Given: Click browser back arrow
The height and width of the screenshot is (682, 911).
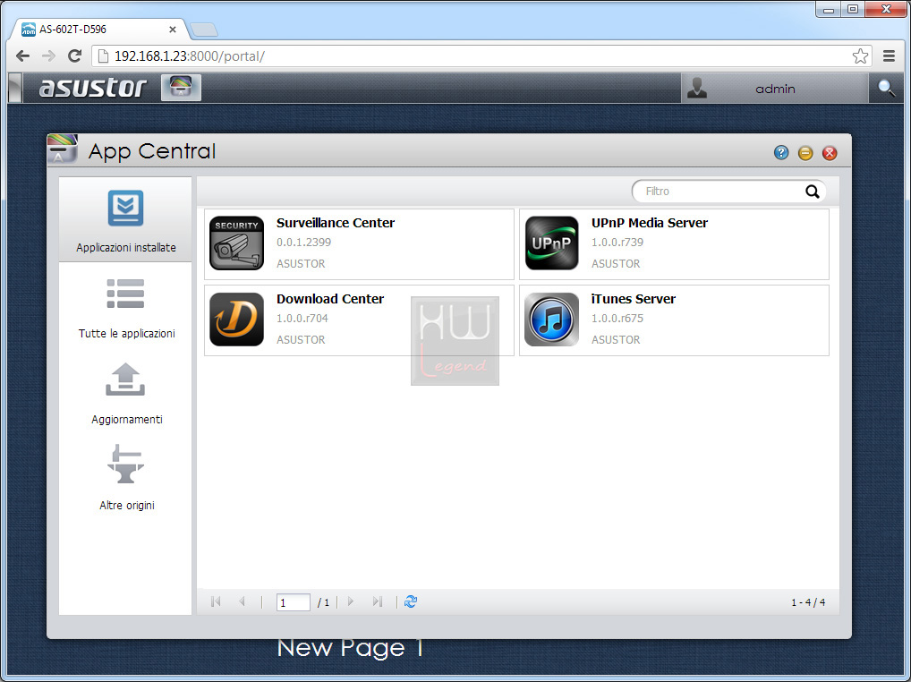Looking at the screenshot, I should [x=22, y=55].
